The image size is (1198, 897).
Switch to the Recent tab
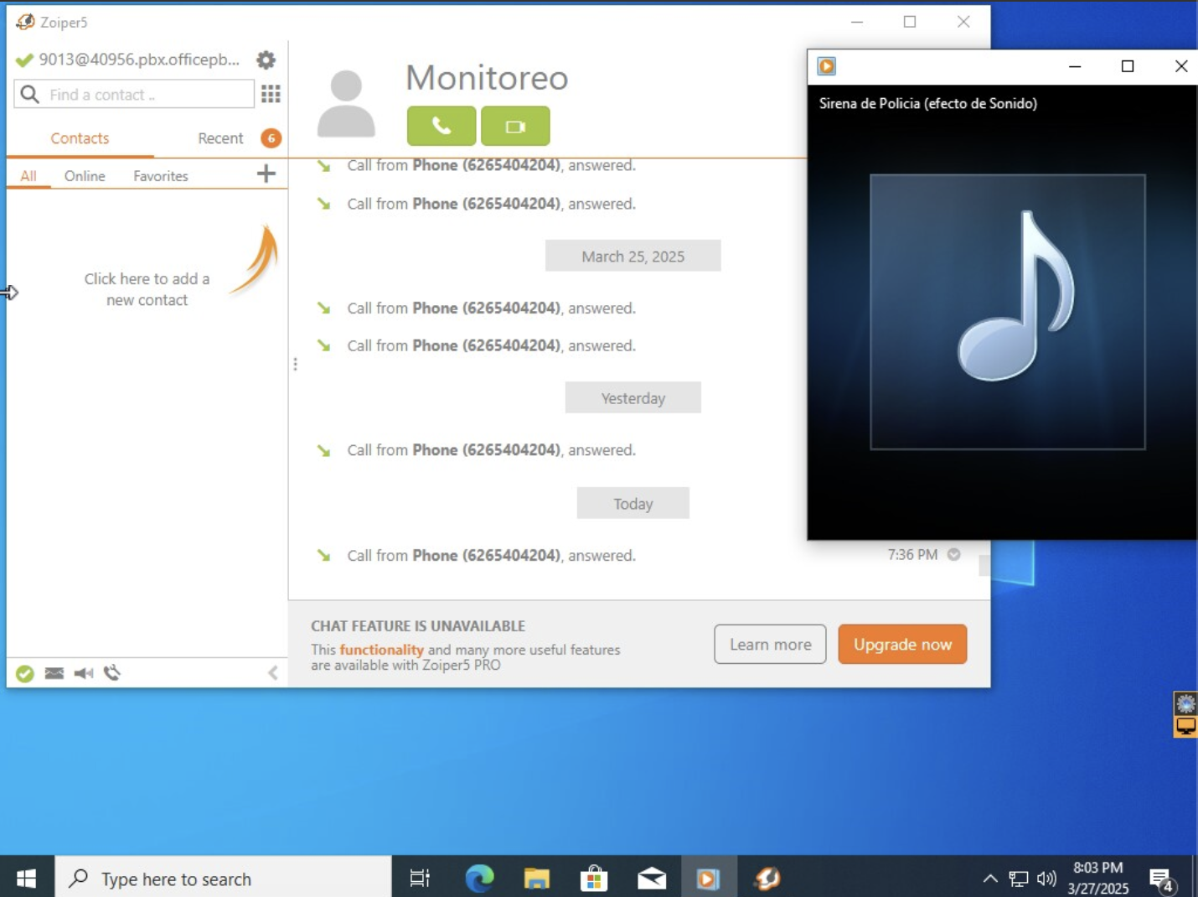tap(220, 138)
